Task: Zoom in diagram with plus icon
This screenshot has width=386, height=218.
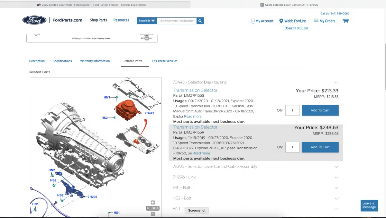Action: (x=153, y=203)
